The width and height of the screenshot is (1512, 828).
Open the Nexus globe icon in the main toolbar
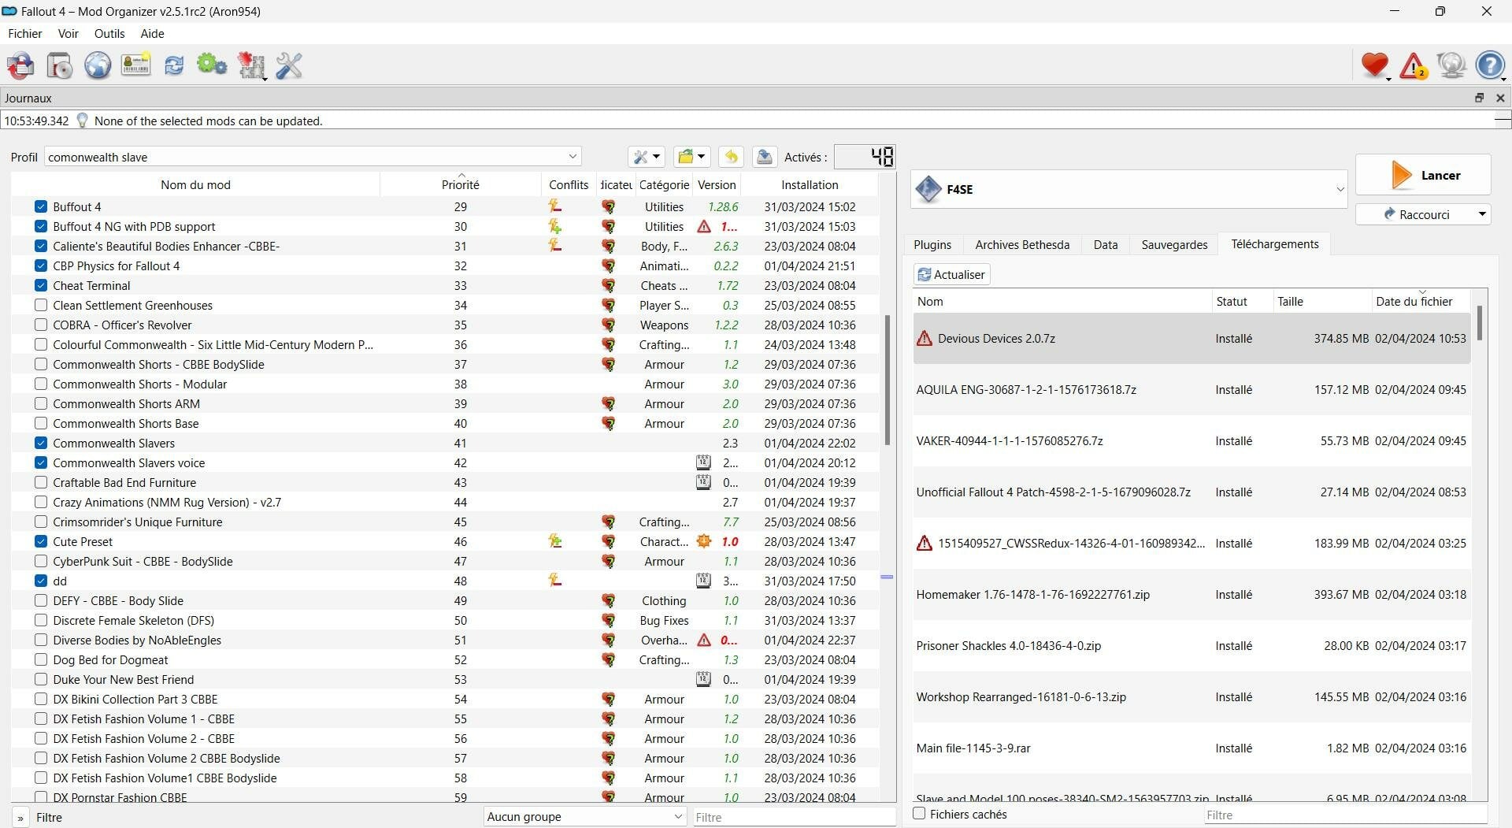point(98,65)
